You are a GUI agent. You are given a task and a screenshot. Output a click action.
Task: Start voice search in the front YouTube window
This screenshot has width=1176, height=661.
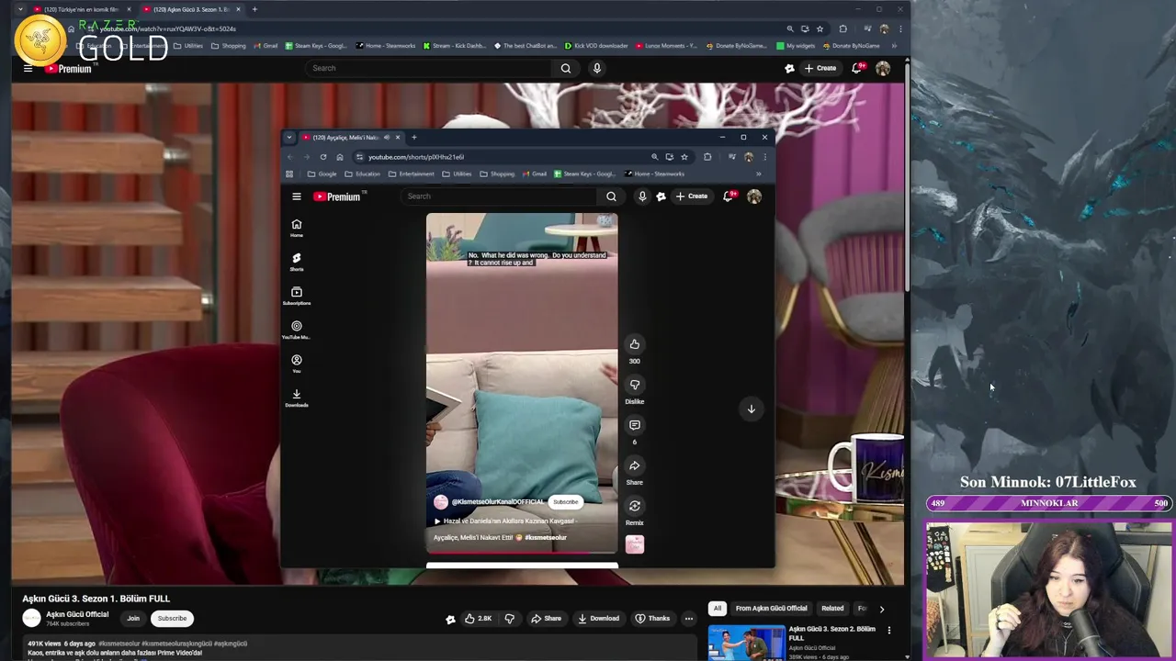pyautogui.click(x=642, y=196)
